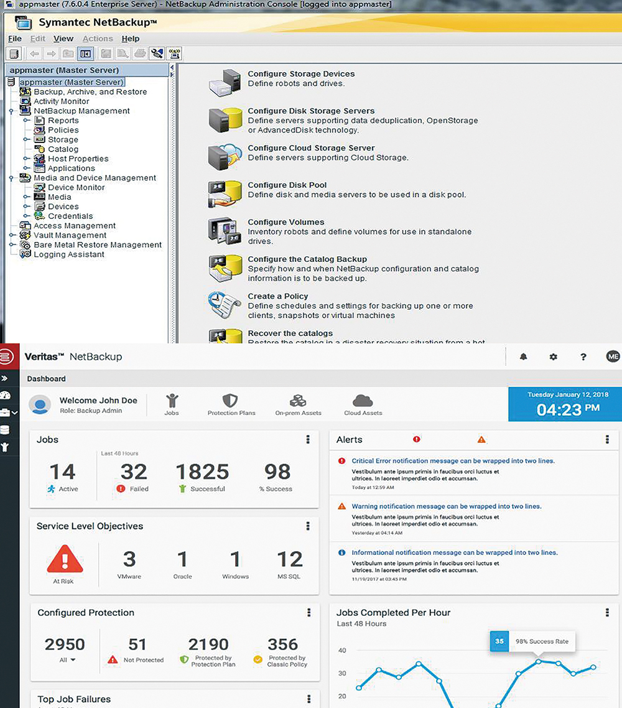Expand the Applications tree node
This screenshot has width=622, height=708.
[27, 168]
